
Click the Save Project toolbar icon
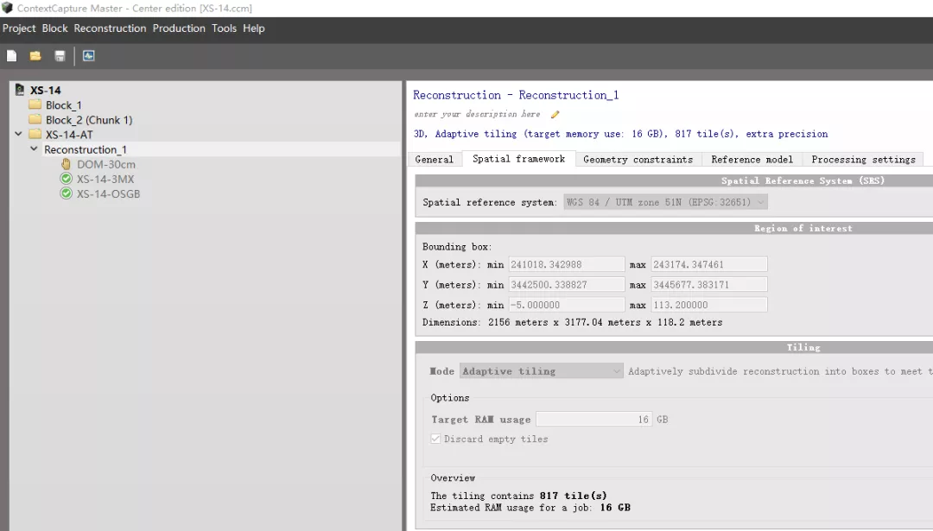[x=60, y=56]
